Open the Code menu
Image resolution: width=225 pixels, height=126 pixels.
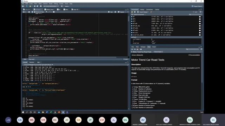coord(31,4)
